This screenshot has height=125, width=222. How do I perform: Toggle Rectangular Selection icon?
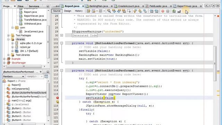coord(129,11)
